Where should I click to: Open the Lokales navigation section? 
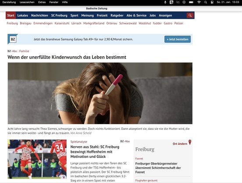(x=23, y=15)
